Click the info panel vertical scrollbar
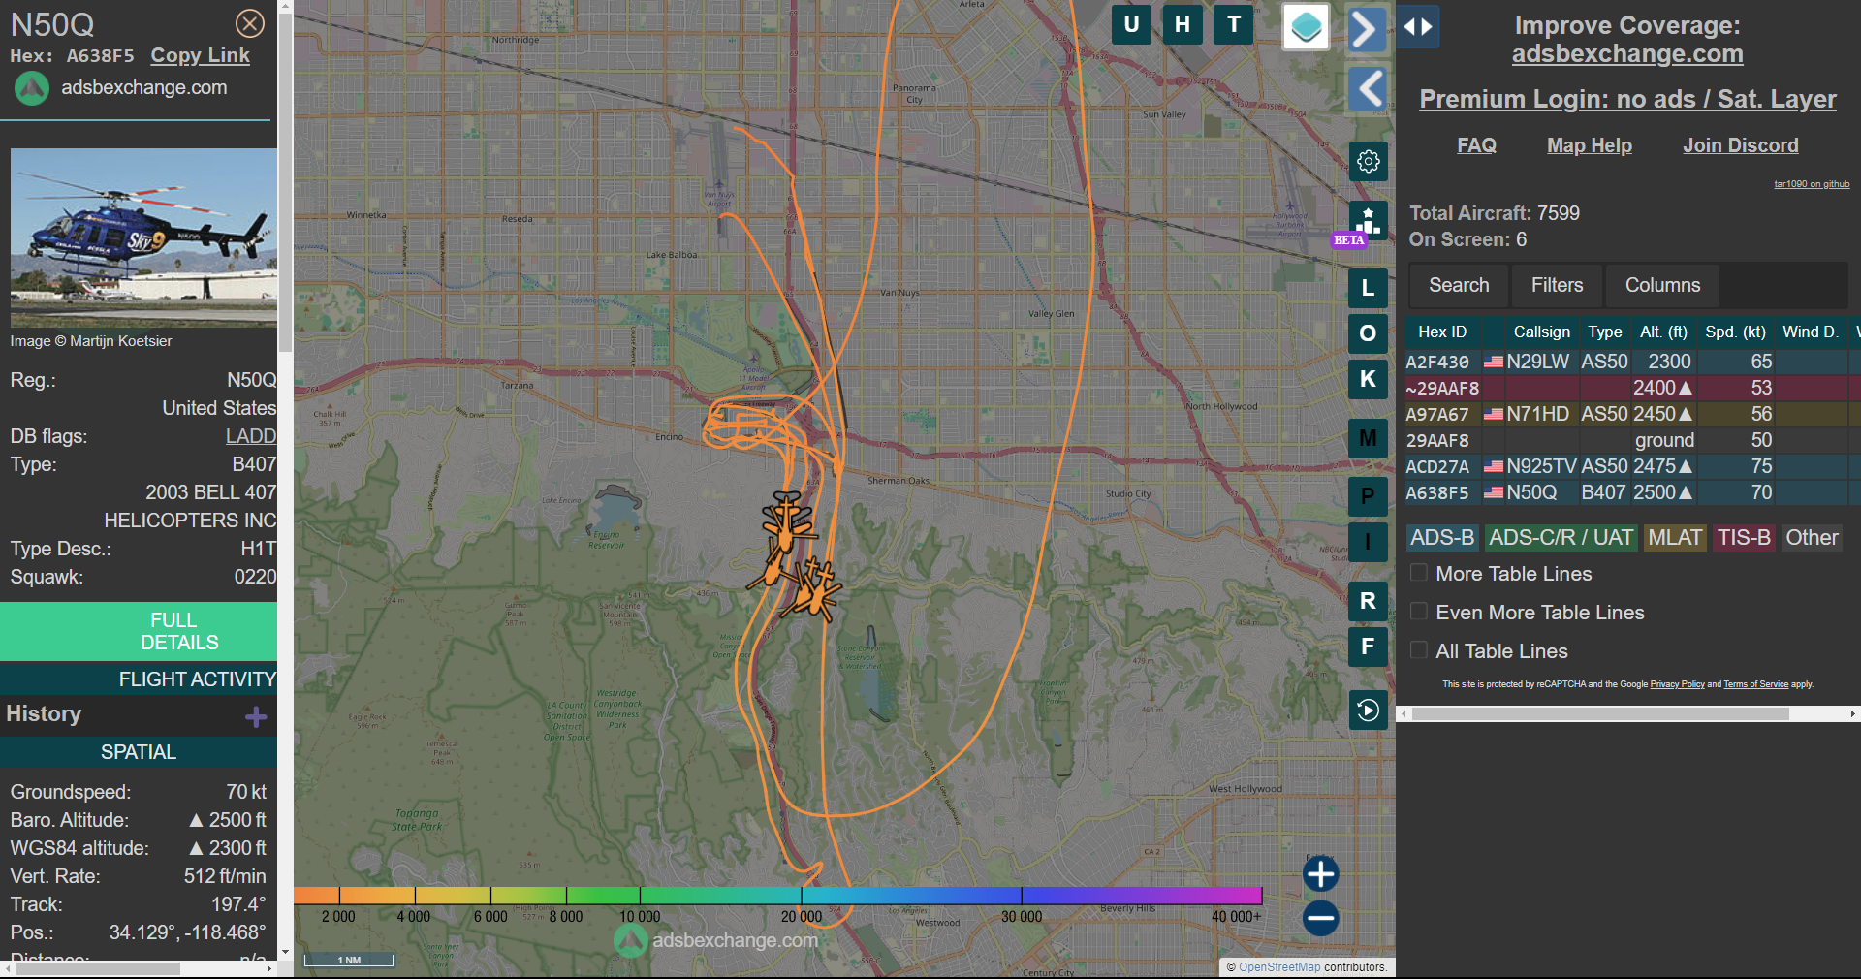Image resolution: width=1861 pixels, height=979 pixels. click(x=285, y=184)
